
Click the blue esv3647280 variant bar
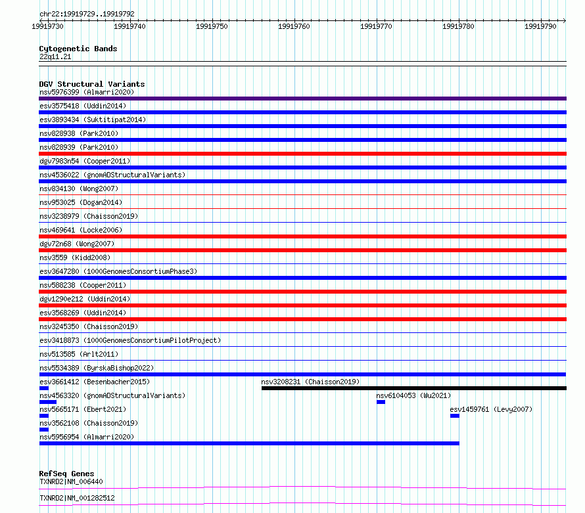[302, 278]
